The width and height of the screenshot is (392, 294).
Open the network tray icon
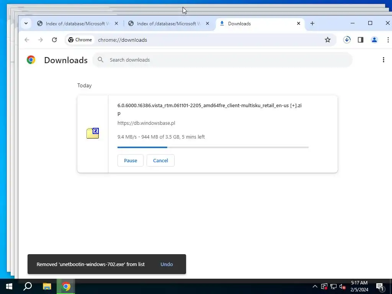[333, 286]
